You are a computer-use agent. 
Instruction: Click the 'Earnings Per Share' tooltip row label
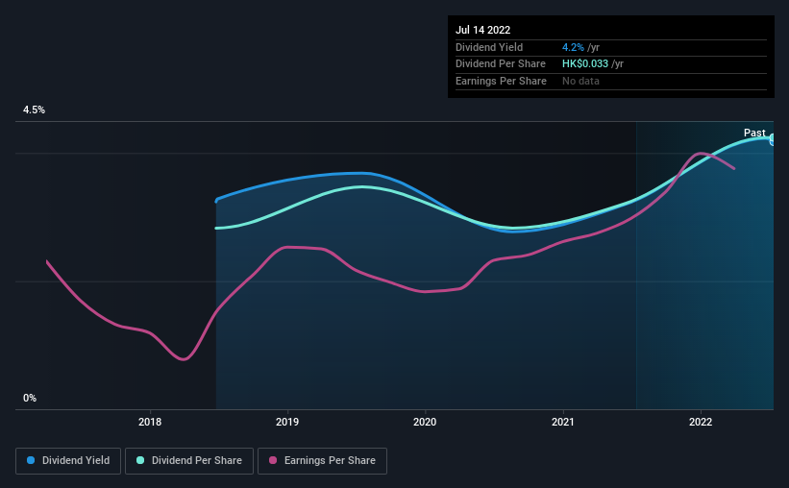[x=501, y=81]
